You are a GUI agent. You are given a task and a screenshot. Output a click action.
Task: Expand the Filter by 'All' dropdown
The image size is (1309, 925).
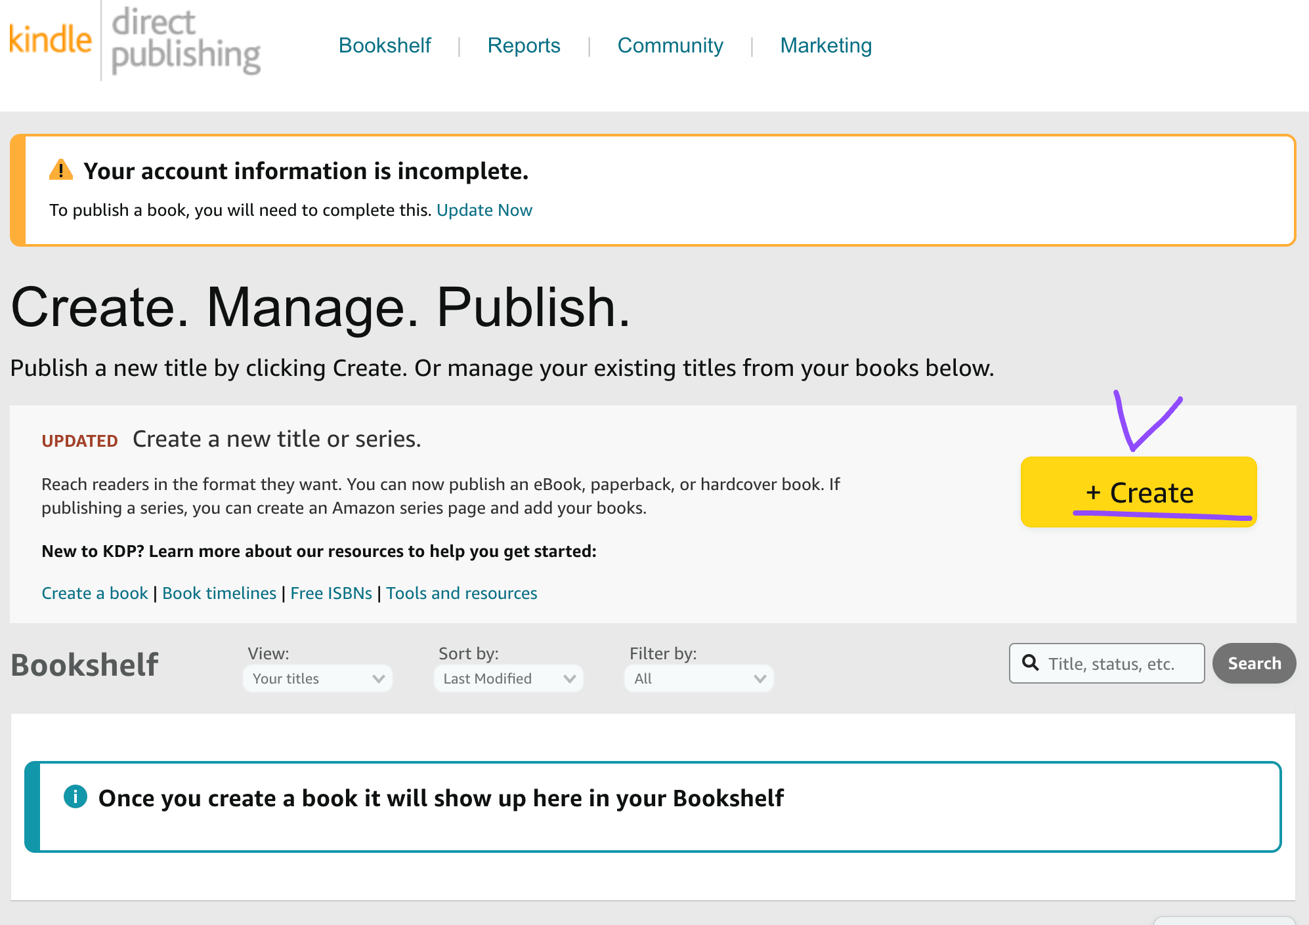point(698,678)
